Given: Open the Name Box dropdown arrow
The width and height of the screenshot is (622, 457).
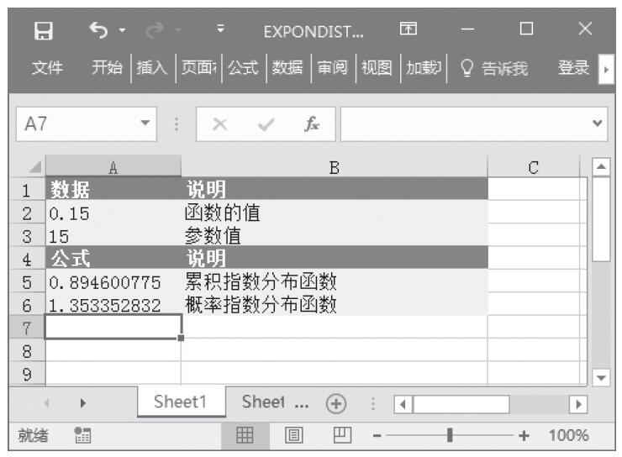Looking at the screenshot, I should (x=147, y=124).
